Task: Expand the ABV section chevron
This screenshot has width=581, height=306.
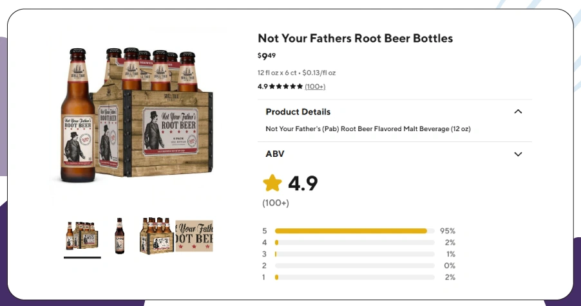Action: pos(518,154)
